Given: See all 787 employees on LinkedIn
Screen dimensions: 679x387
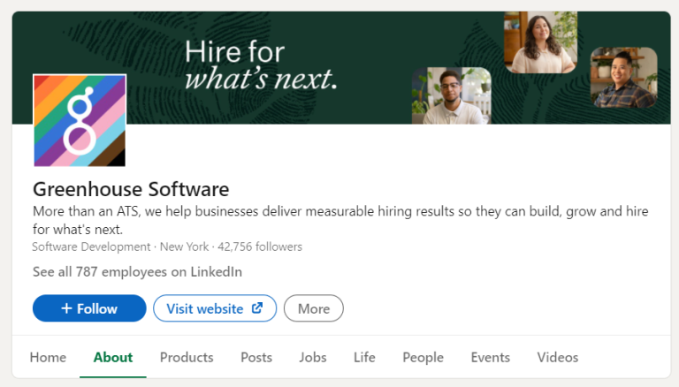Looking at the screenshot, I should 137,272.
